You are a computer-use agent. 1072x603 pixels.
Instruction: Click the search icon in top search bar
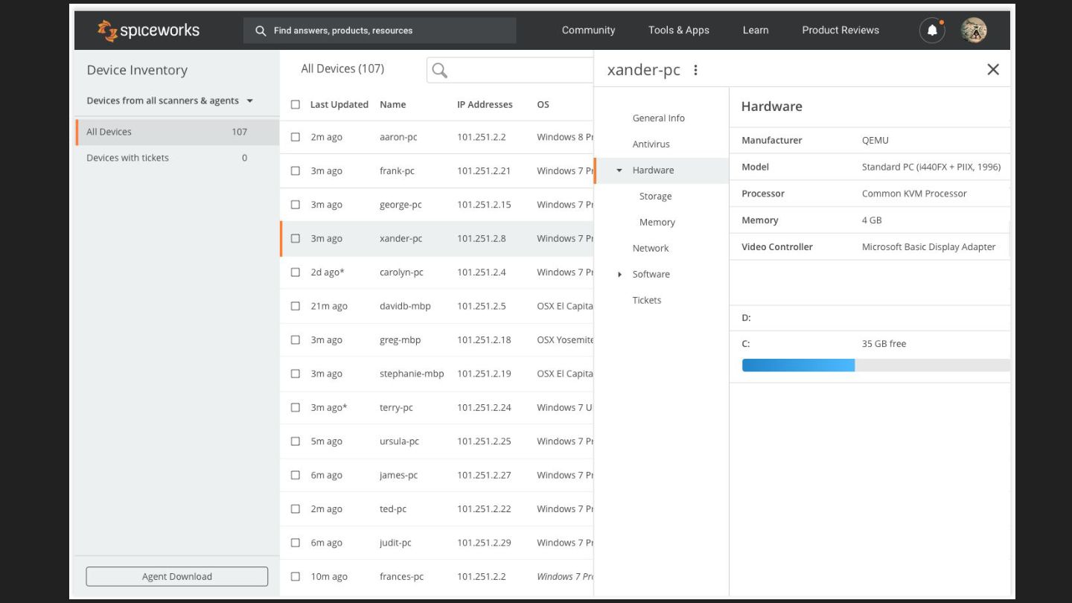tap(261, 31)
